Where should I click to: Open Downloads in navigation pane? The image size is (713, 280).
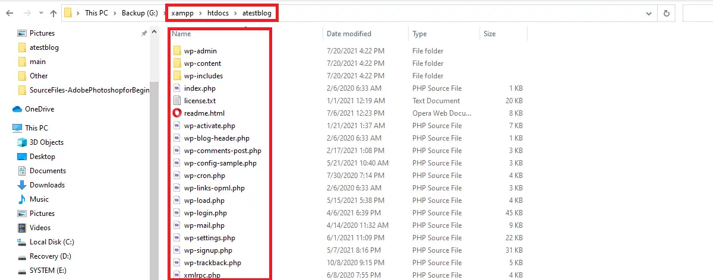[x=47, y=185]
